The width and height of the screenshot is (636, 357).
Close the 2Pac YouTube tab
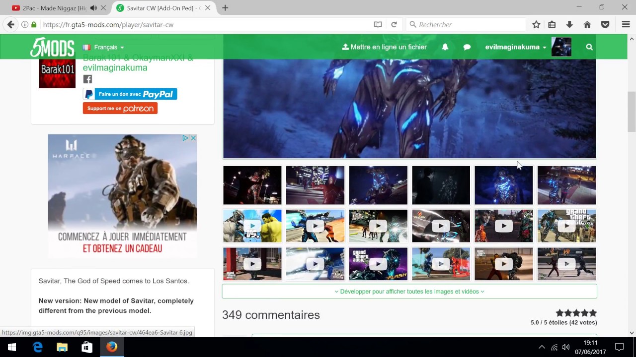[103, 8]
